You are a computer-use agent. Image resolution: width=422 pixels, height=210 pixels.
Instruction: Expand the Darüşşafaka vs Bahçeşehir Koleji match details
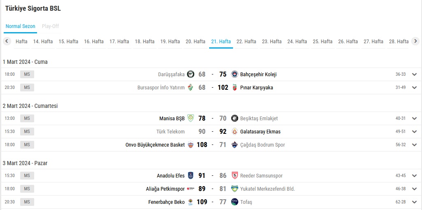coord(414,75)
